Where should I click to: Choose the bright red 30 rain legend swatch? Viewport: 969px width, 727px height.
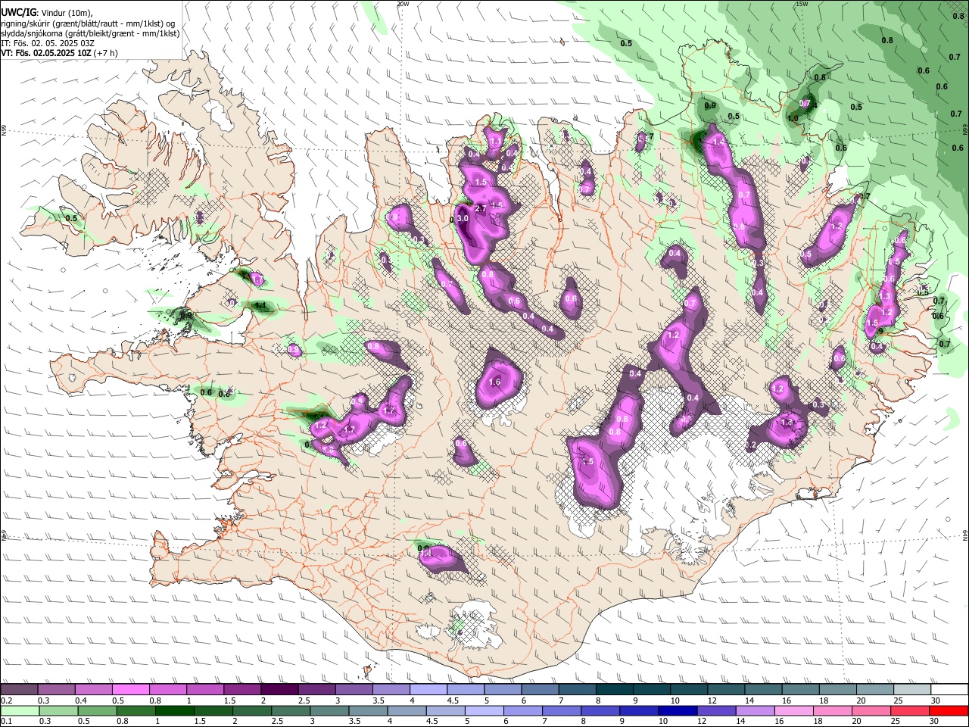click(x=949, y=711)
